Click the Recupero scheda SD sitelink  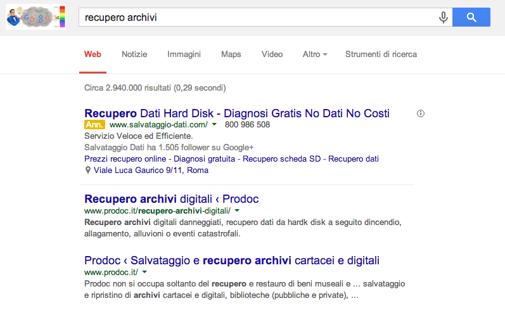(x=282, y=159)
